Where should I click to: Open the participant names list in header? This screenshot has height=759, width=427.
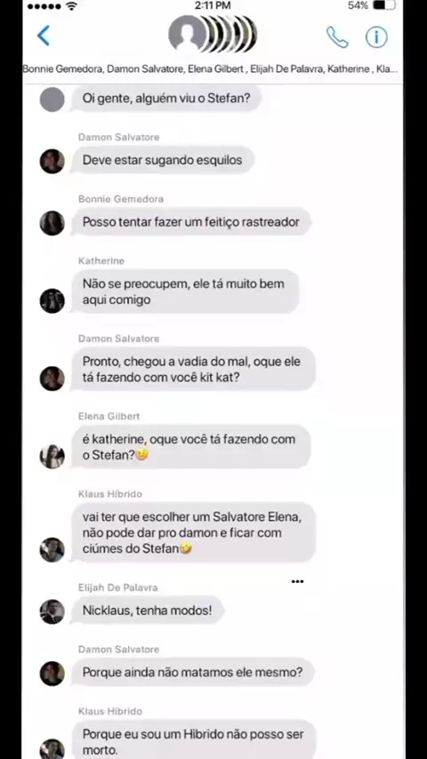pos(210,68)
